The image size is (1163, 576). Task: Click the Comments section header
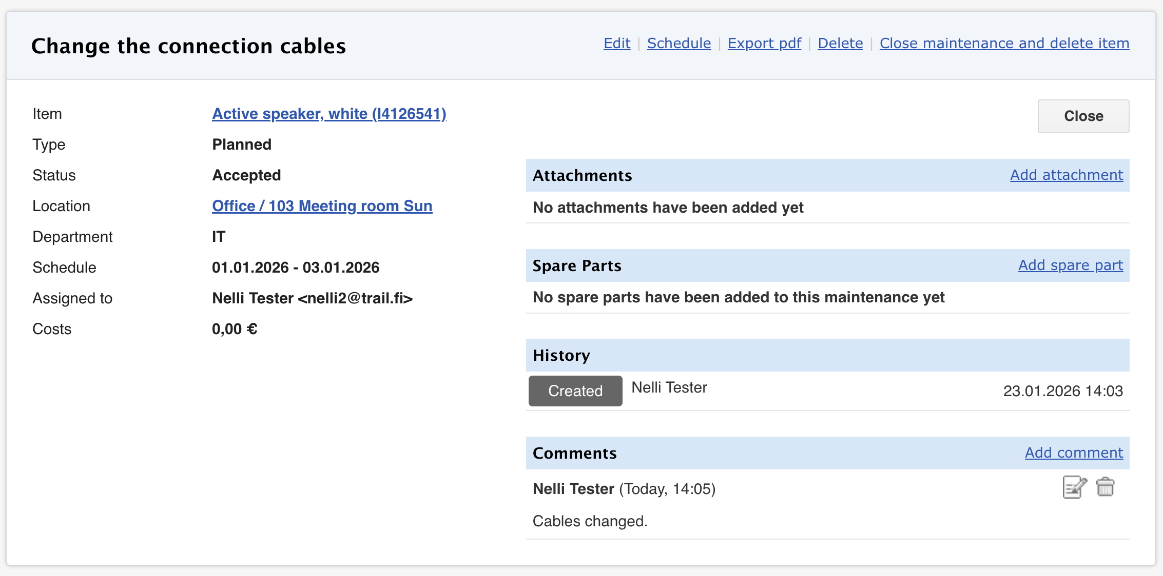pyautogui.click(x=574, y=454)
